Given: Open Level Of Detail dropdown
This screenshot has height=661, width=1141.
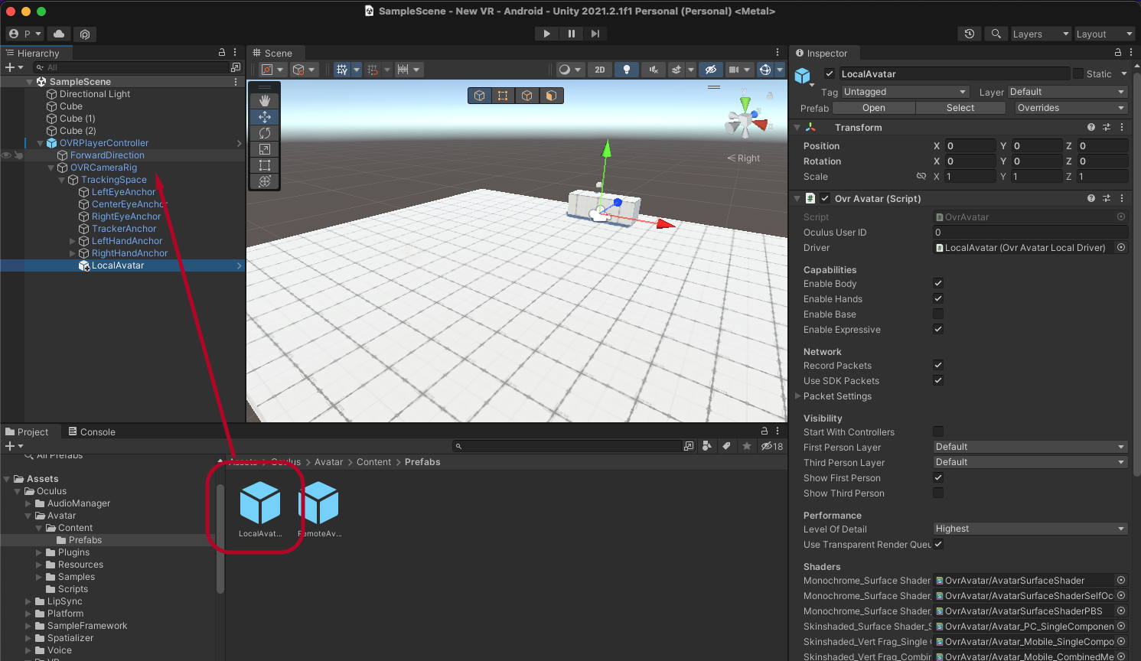Looking at the screenshot, I should click(x=1030, y=529).
